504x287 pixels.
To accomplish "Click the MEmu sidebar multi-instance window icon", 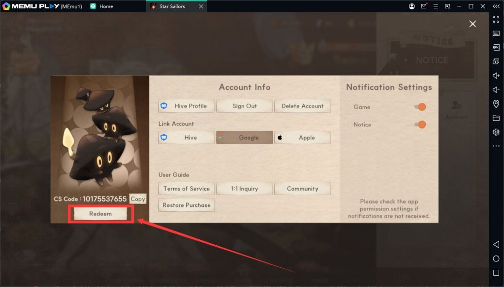I will [x=496, y=61].
